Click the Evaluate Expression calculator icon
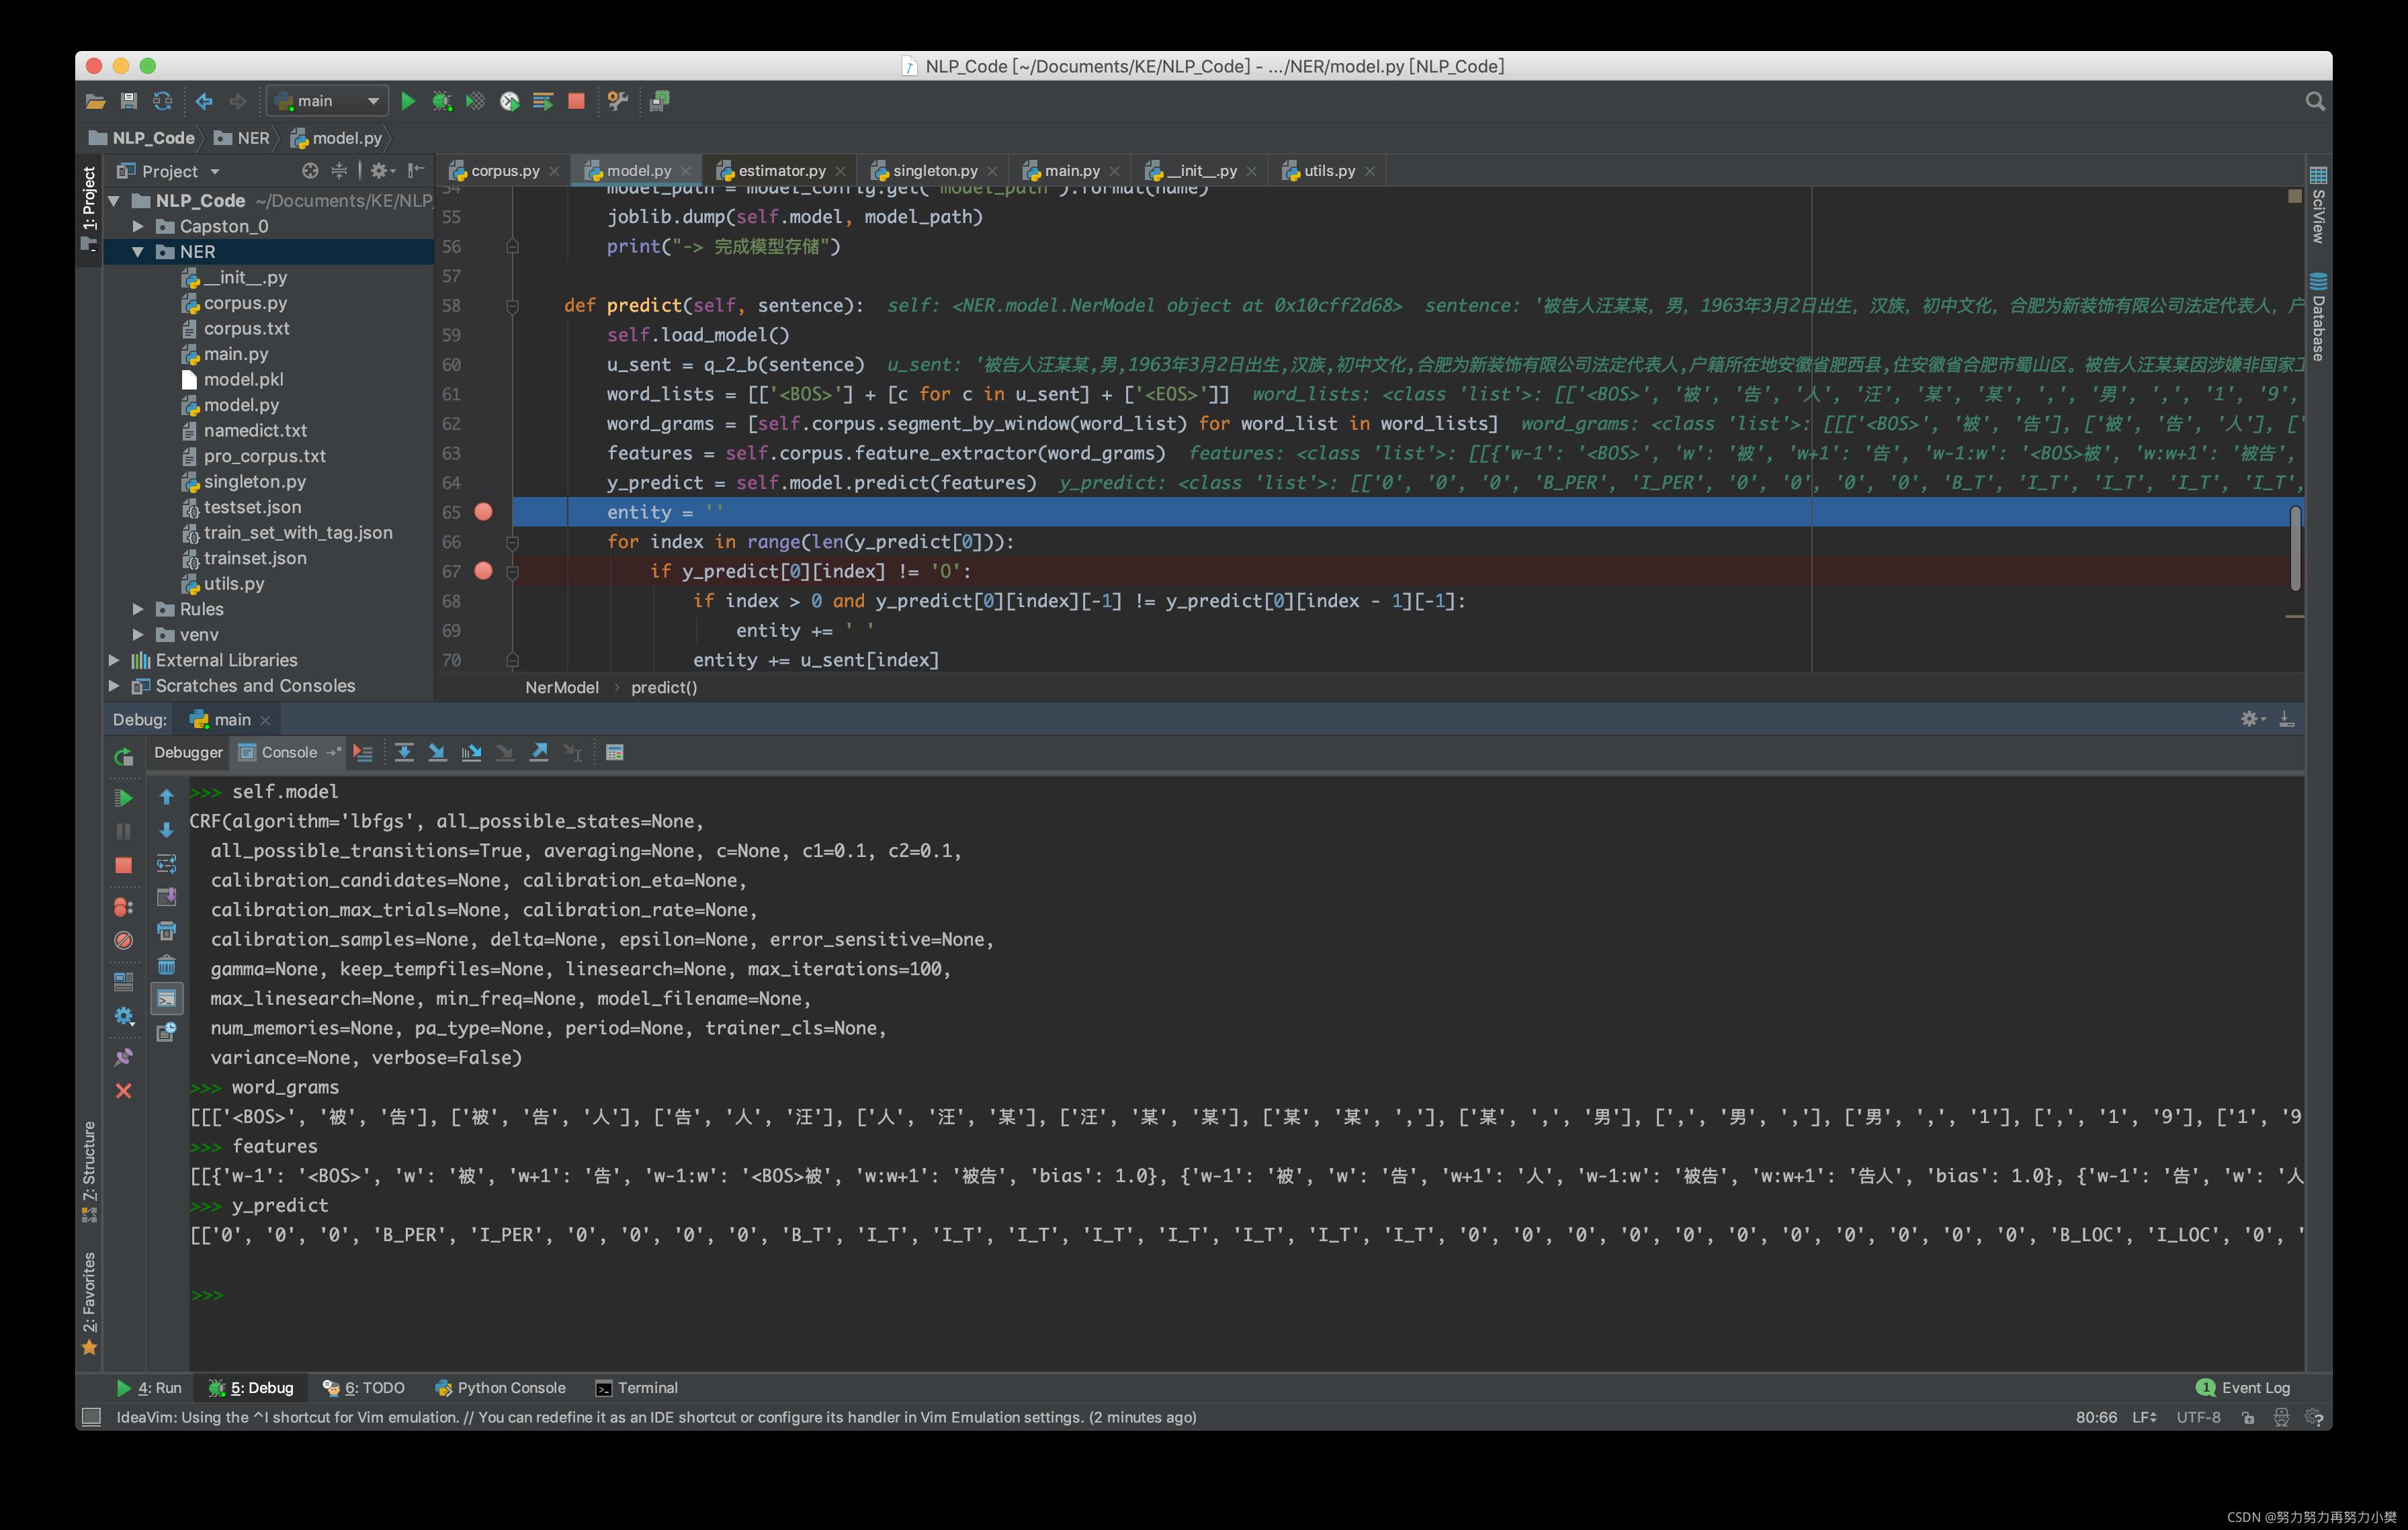 pyautogui.click(x=615, y=752)
